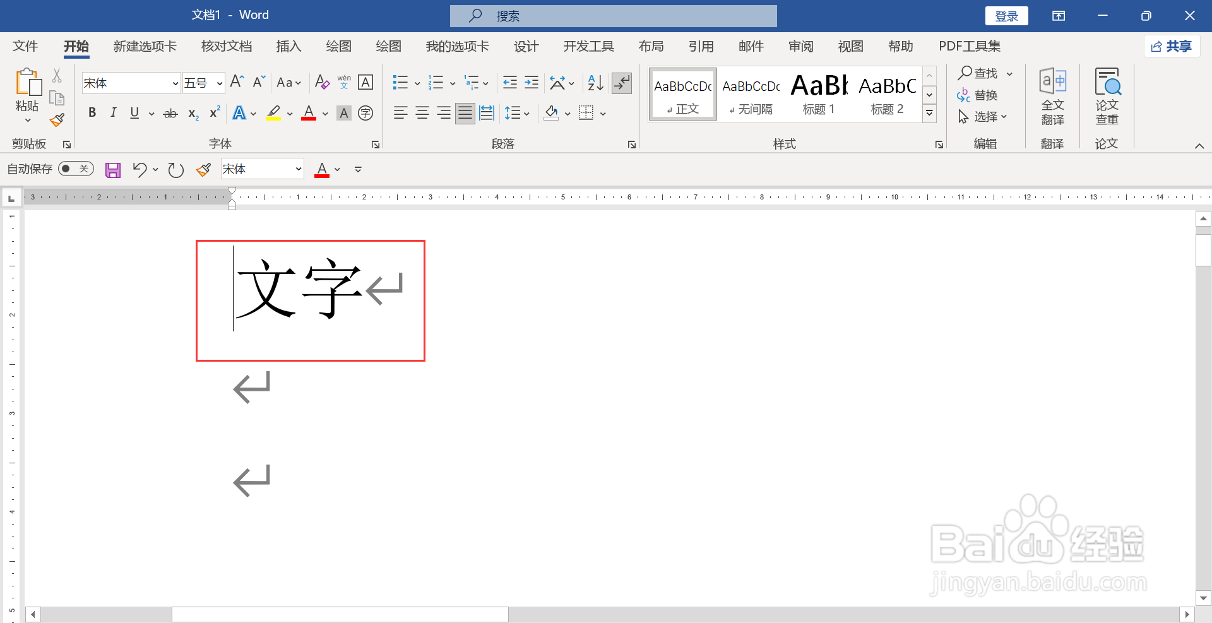Image resolution: width=1212 pixels, height=623 pixels.
Task: Open the Font dialog launcher in 字体 group
Action: click(x=376, y=145)
